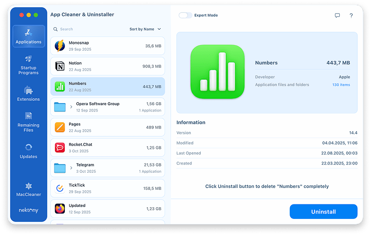Open the Sort by Name dropdown
371x235 pixels.
145,29
